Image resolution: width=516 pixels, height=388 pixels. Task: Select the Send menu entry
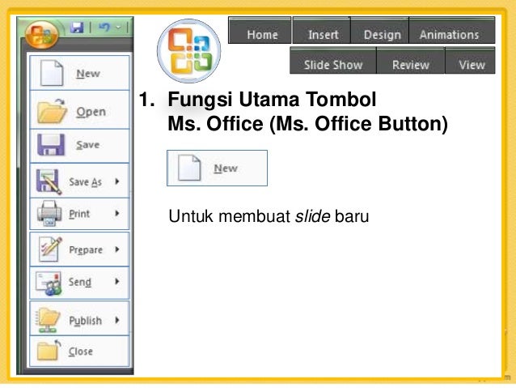[x=79, y=283]
